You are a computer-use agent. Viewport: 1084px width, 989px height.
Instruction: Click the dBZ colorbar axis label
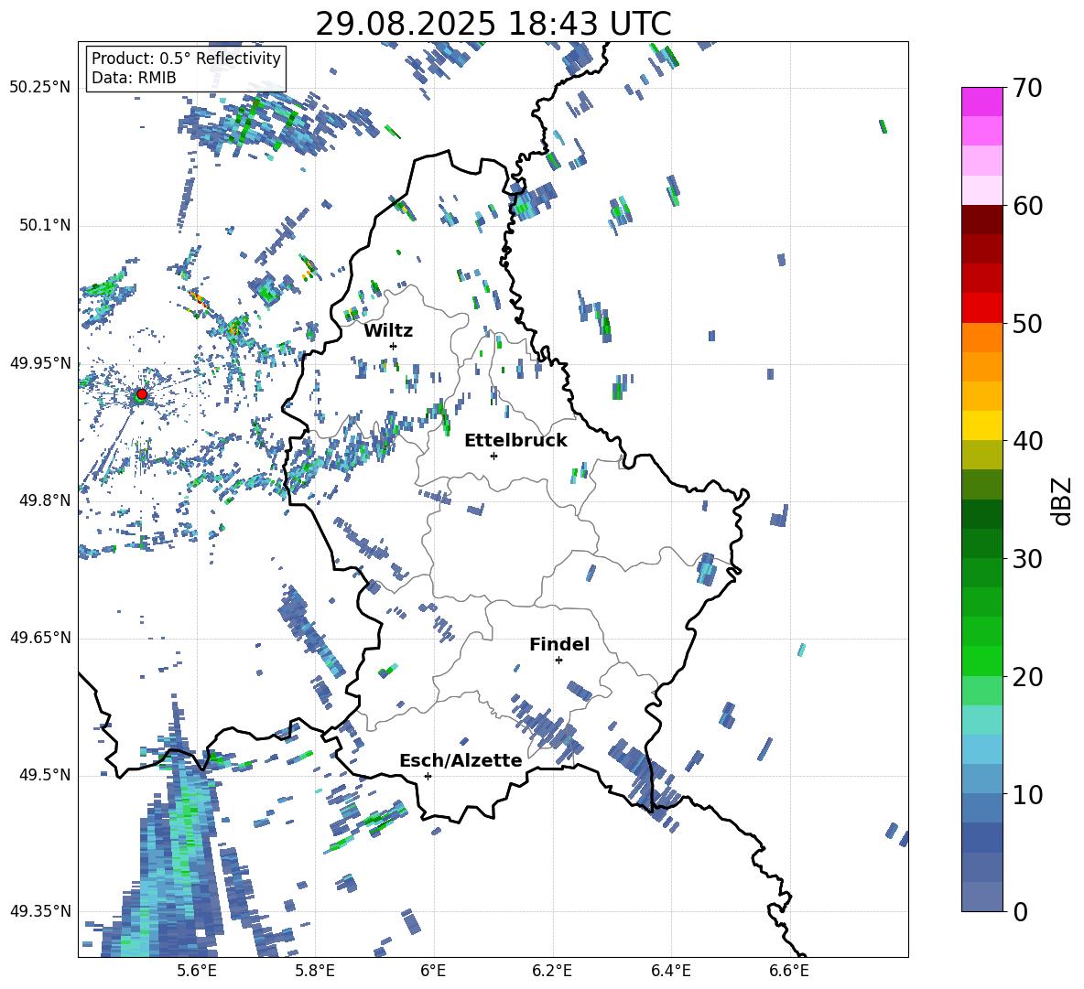[1061, 500]
